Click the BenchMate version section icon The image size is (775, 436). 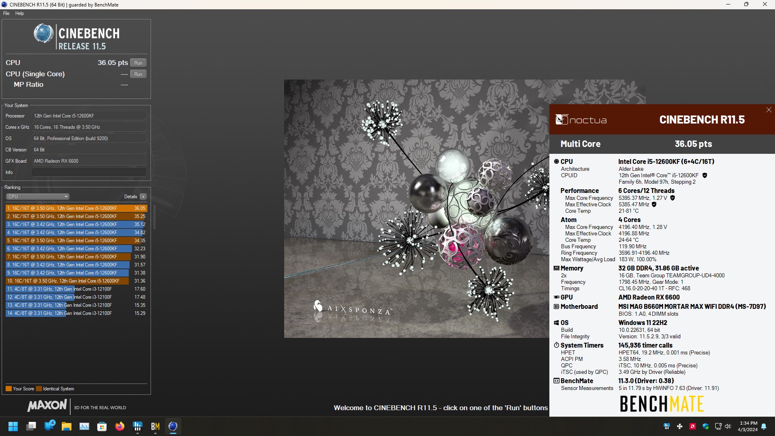point(556,381)
